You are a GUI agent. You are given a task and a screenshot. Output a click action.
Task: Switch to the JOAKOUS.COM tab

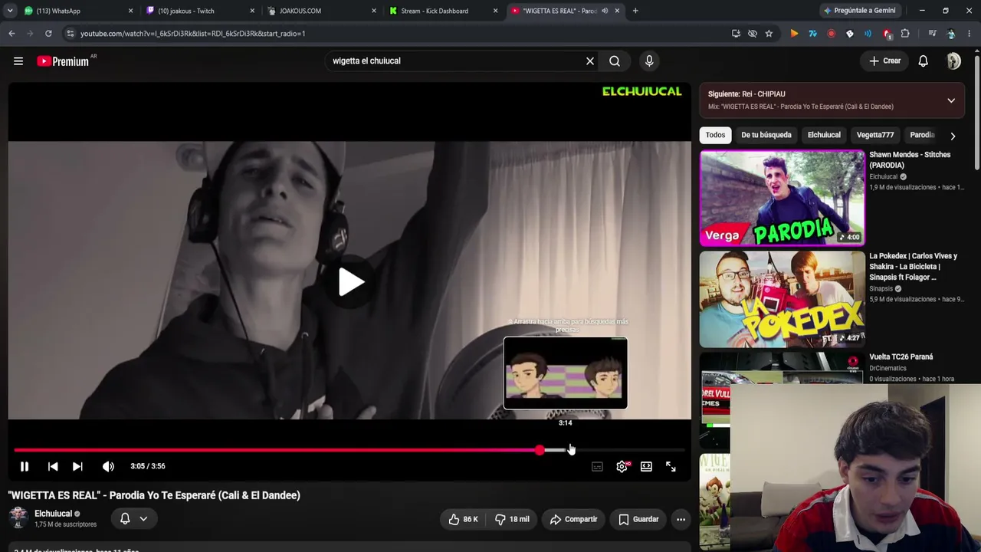(322, 11)
